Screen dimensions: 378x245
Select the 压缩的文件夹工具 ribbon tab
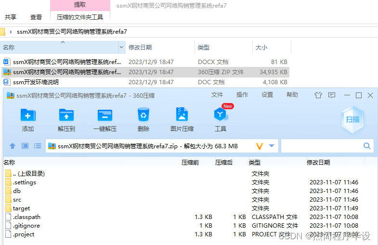point(80,17)
